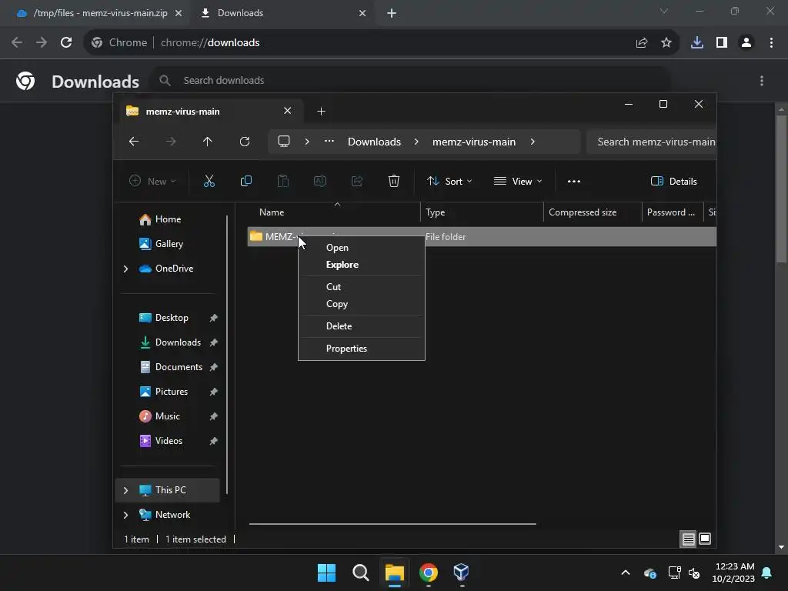Add a new File Explorer tab
Viewport: 788px width, 591px height.
click(x=321, y=111)
